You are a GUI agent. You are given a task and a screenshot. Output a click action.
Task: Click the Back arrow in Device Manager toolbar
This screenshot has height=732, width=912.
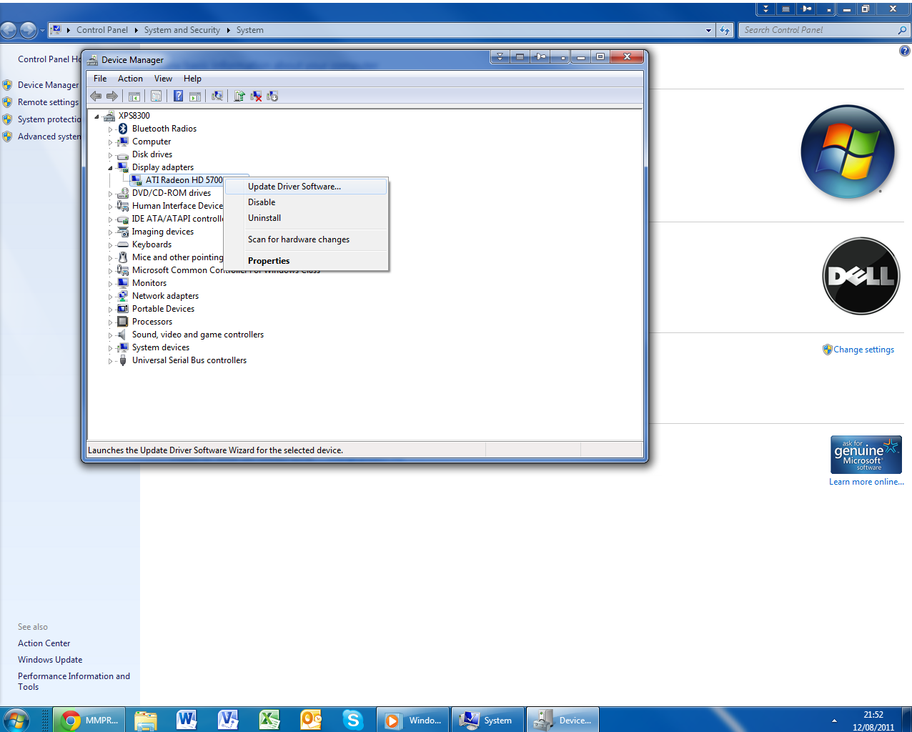[96, 96]
